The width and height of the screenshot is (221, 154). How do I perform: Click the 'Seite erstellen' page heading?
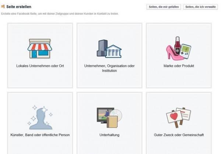coord(19,7)
